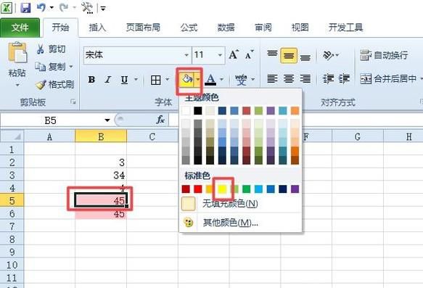Toggle Italic formatting
This screenshot has height=288, width=423.
tap(108, 80)
